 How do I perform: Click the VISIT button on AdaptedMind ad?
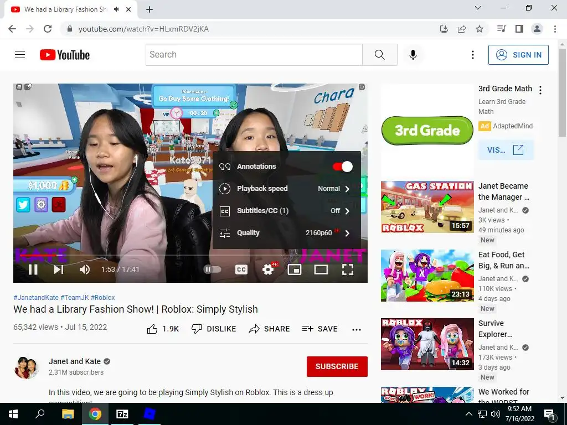[x=506, y=149]
